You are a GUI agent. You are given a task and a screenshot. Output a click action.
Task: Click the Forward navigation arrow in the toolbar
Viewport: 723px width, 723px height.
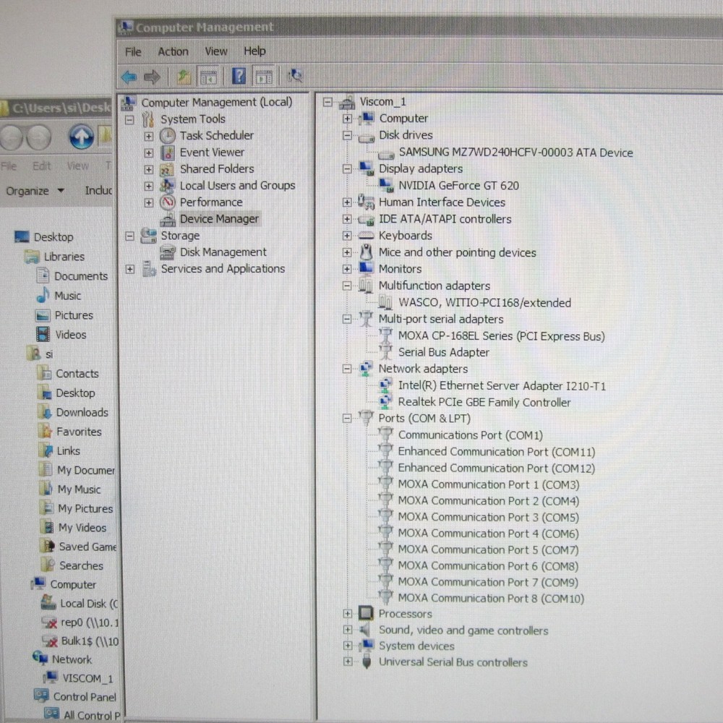tap(152, 76)
